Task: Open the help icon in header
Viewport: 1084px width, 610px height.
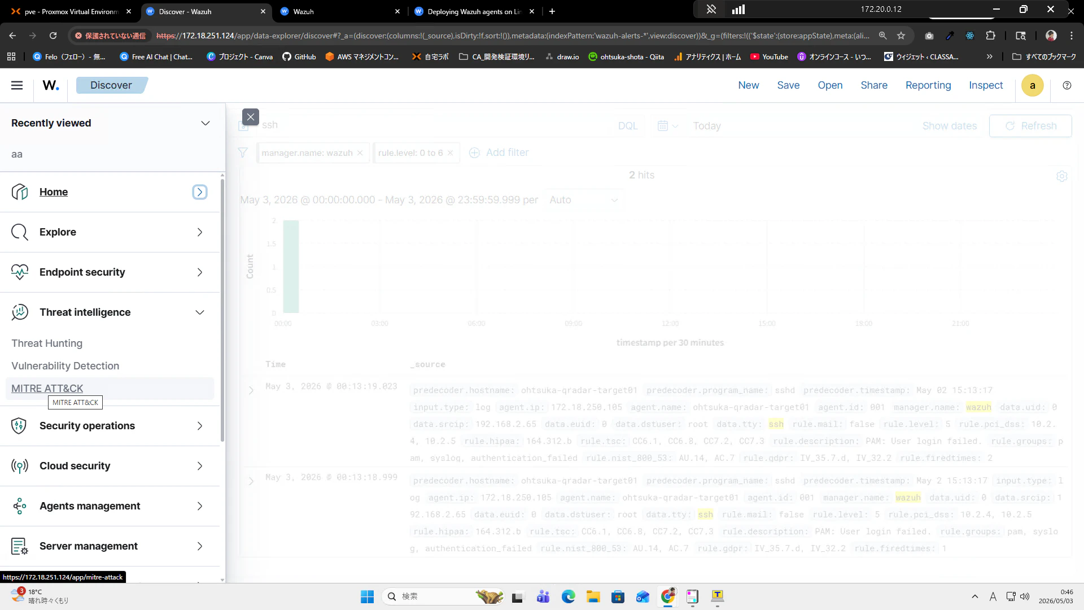Action: pyautogui.click(x=1066, y=85)
